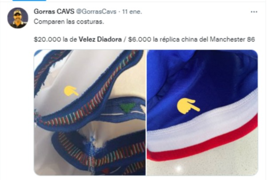Click the yellow pointing hand in right photo
269x180 pixels.
(x=188, y=106)
